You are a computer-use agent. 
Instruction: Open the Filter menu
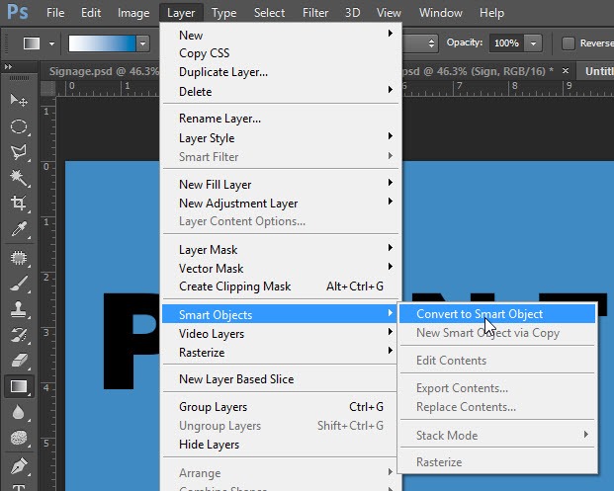315,13
